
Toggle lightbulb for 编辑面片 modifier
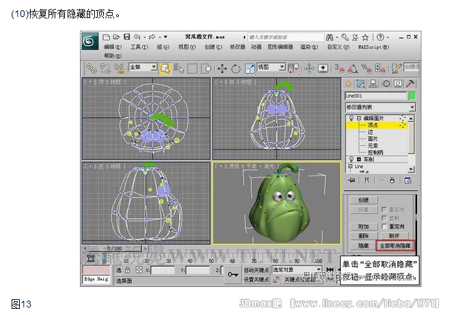click(351, 118)
